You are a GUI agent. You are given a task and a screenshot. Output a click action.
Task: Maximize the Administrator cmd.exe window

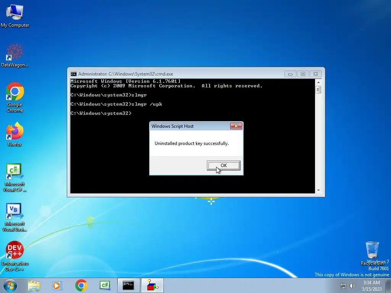[x=303, y=74]
